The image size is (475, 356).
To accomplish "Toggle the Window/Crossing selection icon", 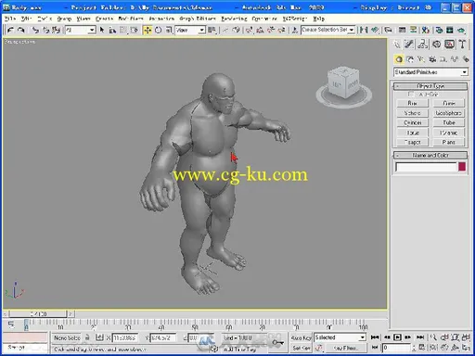I will coord(134,30).
